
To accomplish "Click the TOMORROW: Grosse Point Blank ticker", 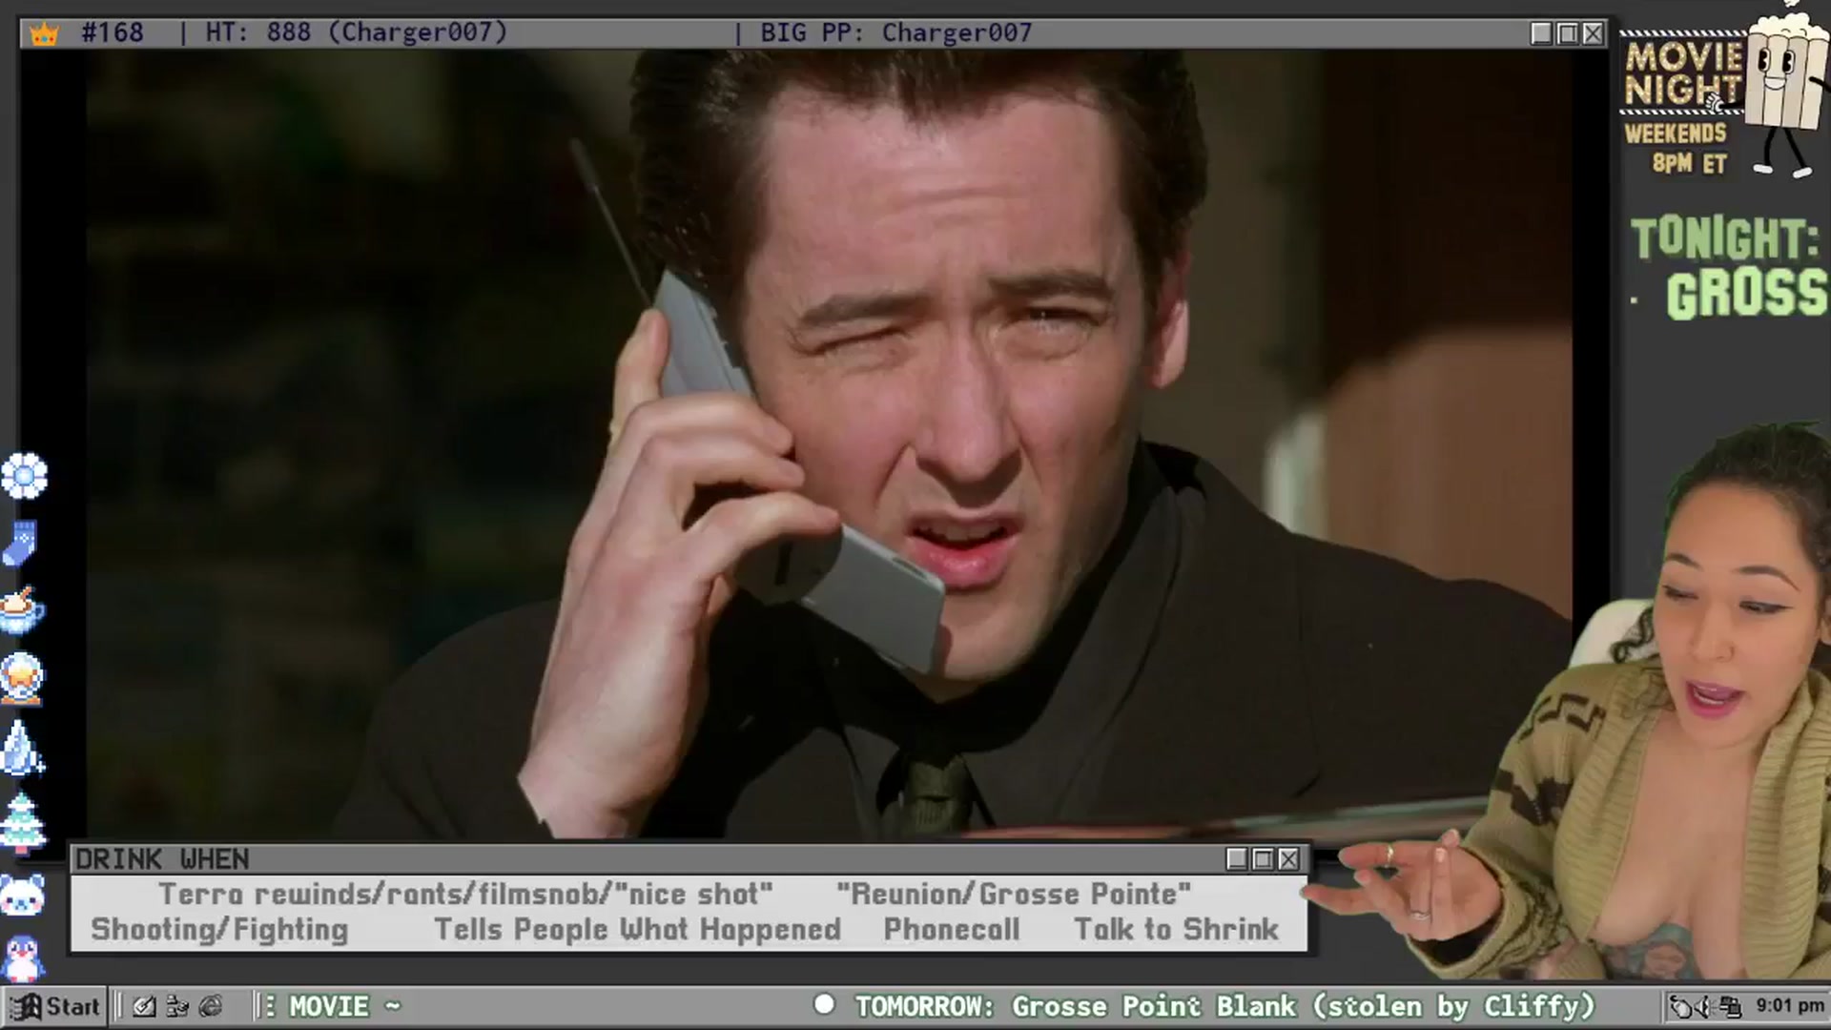I will [1224, 1006].
